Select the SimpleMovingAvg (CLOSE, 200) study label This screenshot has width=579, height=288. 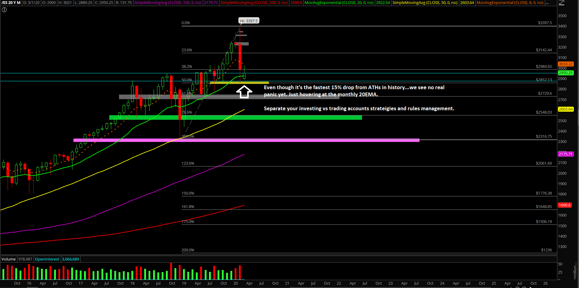tap(254, 3)
